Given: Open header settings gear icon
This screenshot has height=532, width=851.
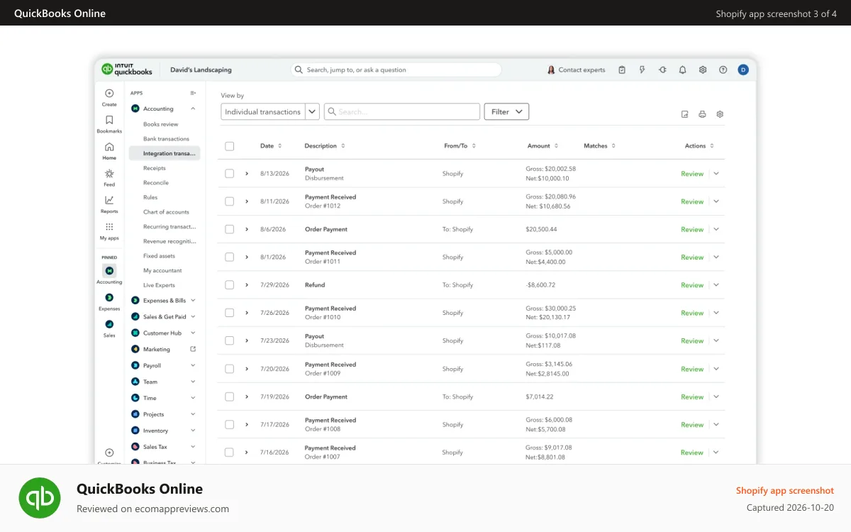Looking at the screenshot, I should [x=703, y=70].
